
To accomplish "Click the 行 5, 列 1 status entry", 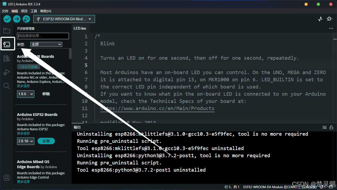I will 232,187.
